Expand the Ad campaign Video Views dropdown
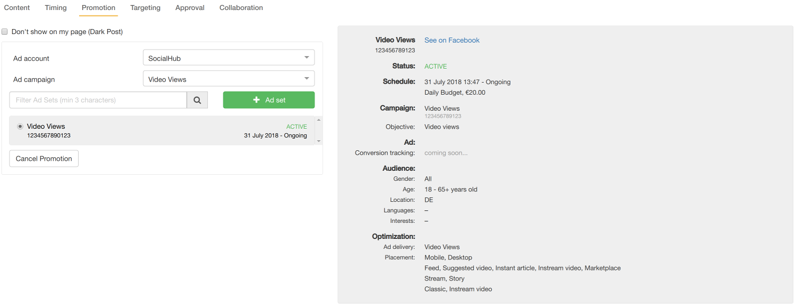 coord(228,79)
